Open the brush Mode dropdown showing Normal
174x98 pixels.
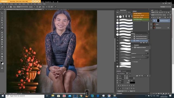click(22, 7)
